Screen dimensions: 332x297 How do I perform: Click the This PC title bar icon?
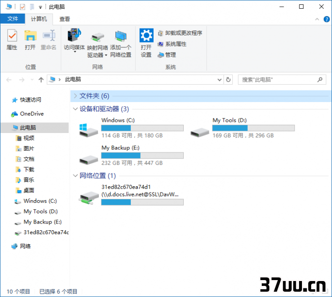pyautogui.click(x=9, y=7)
